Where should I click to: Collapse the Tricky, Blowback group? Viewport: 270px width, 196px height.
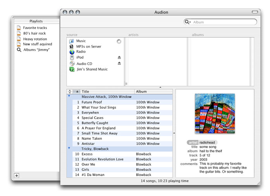(x=69, y=148)
